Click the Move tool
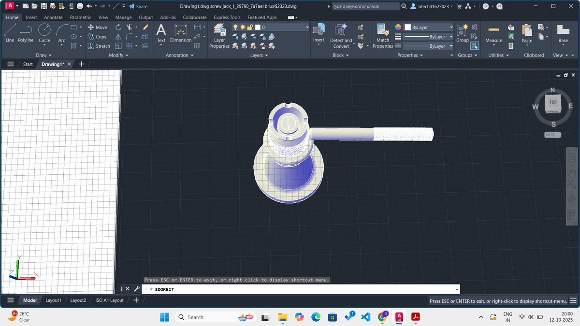This screenshot has width=580, height=326. point(98,28)
